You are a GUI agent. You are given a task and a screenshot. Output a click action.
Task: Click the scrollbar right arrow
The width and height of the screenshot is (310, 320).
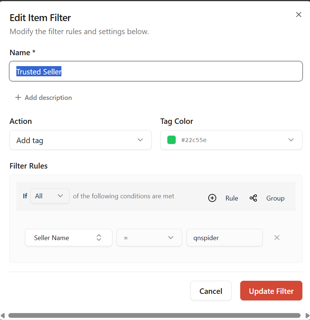[x=307, y=315]
